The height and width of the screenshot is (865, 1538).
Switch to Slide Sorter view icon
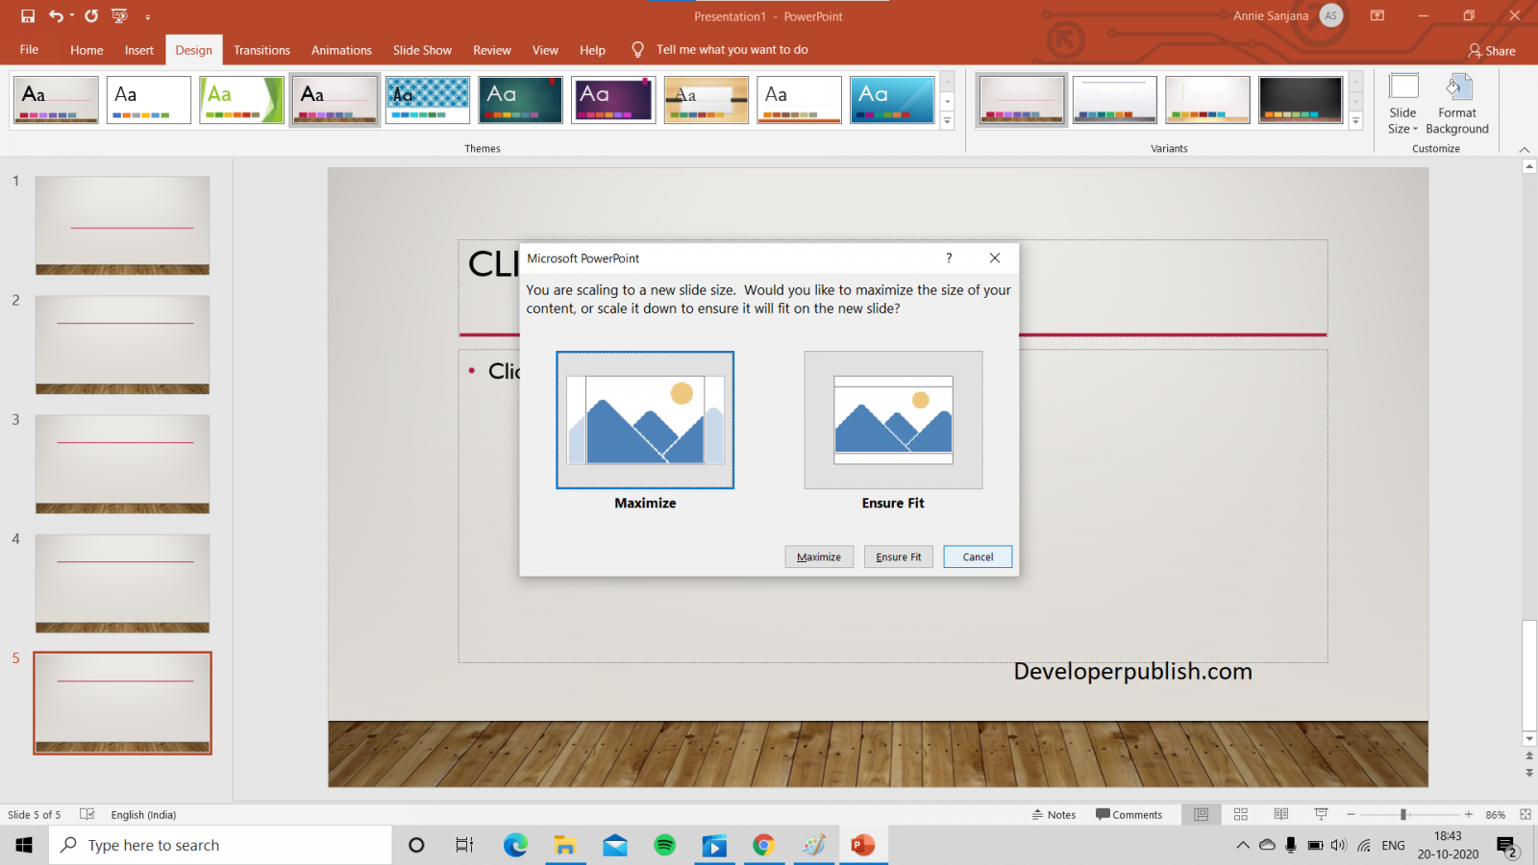(1241, 813)
